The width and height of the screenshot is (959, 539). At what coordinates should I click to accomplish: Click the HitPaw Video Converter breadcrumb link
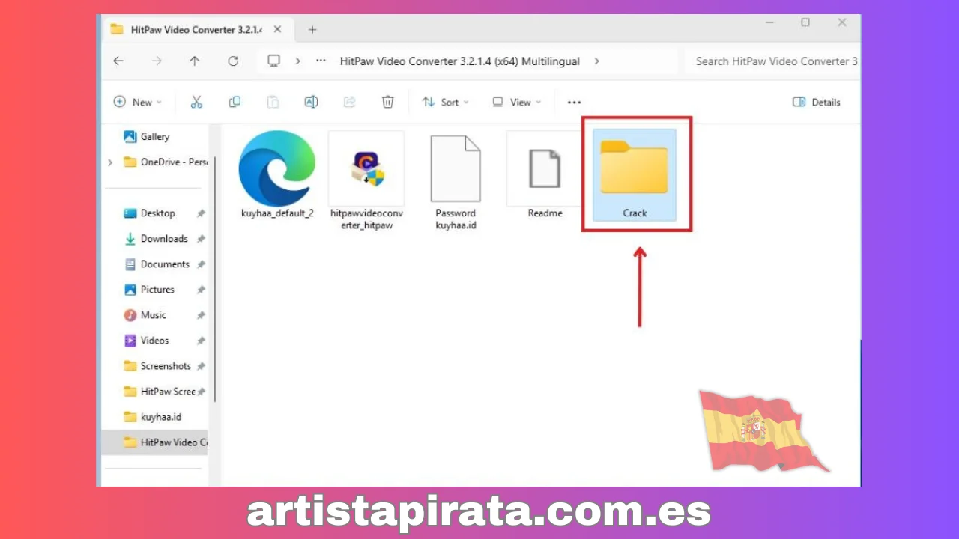(x=459, y=61)
